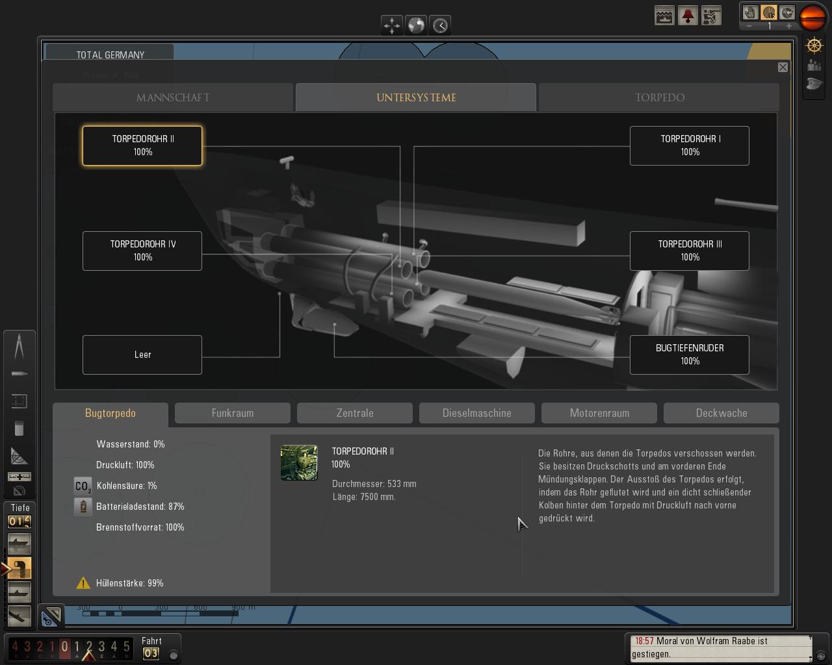Open the clock icon in top toolbar
Image resolution: width=832 pixels, height=665 pixels.
(440, 25)
